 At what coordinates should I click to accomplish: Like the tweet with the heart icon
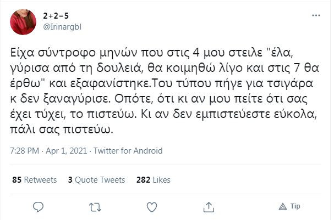coord(151,207)
